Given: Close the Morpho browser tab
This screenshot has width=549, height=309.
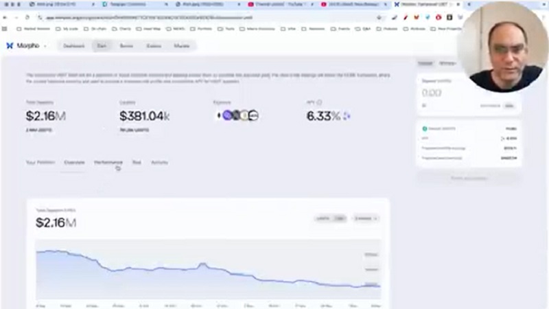Looking at the screenshot, I should (458, 5).
